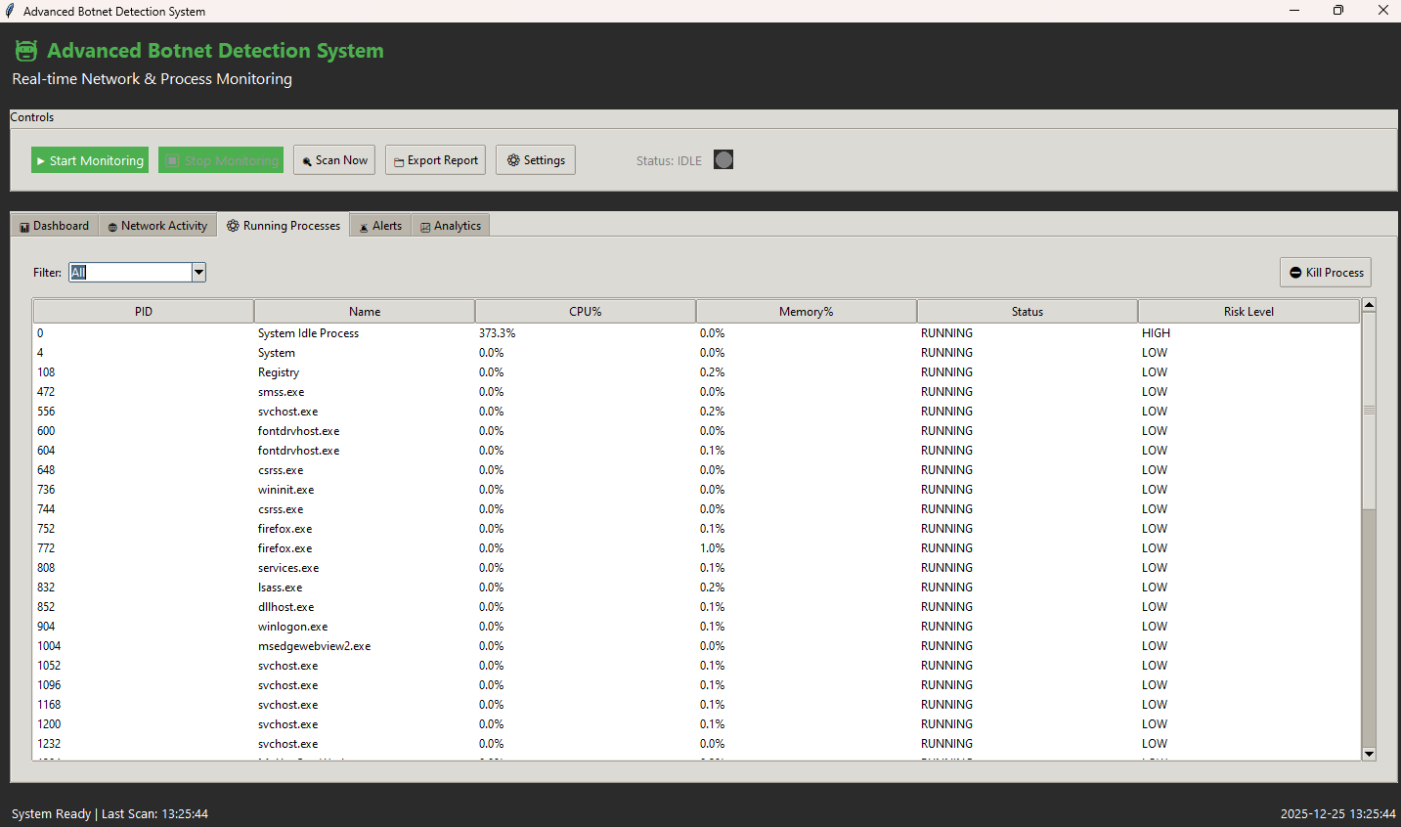
Task: Open Settings with the gear icon
Action: (536, 160)
